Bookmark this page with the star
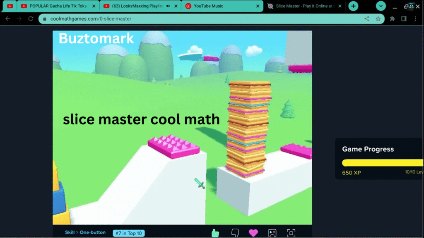The width and height of the screenshot is (424, 238). (378, 19)
